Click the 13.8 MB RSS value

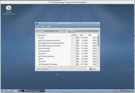coord(84,38)
